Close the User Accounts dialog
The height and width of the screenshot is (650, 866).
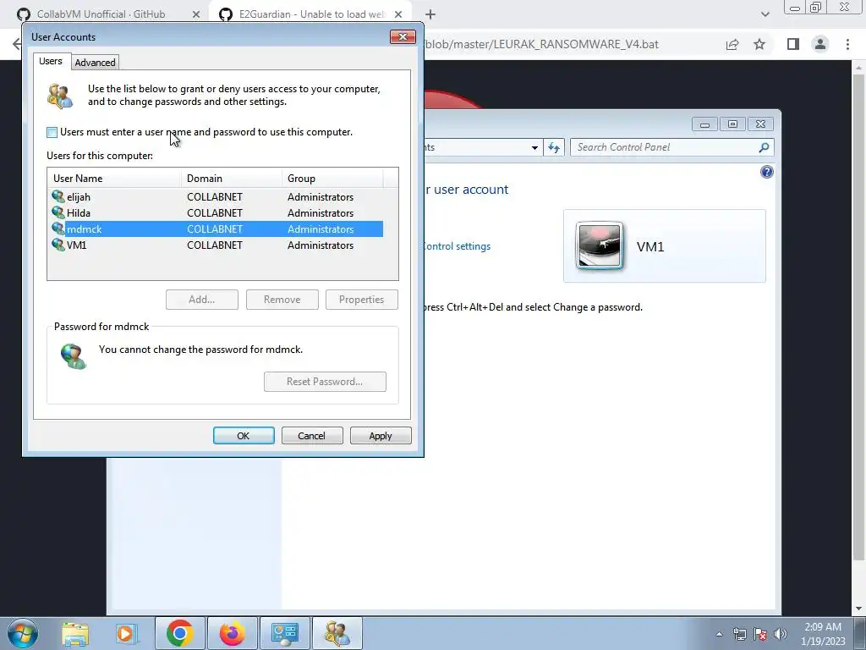(x=403, y=37)
